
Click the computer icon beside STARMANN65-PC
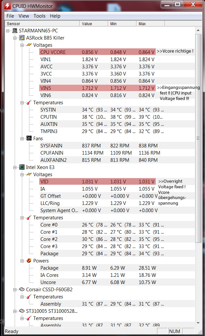tap(15, 31)
